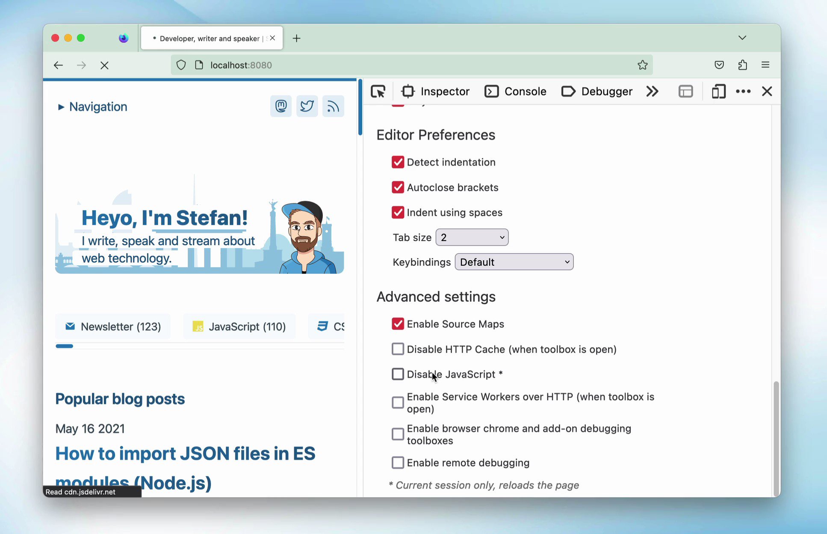Screen dimensions: 827x534
Task: Enable the Disable JavaScript checkbox
Action: [x=398, y=374]
